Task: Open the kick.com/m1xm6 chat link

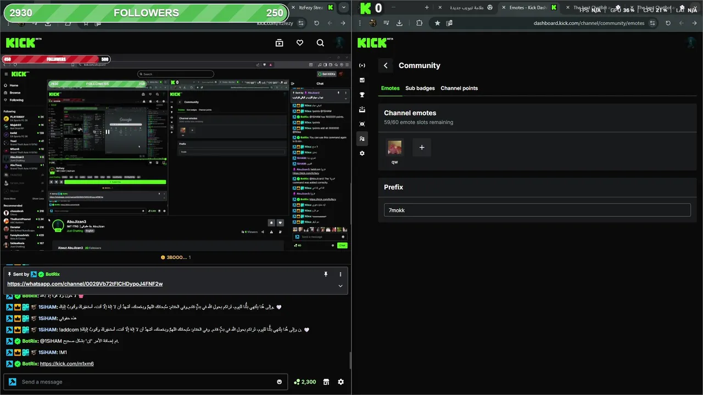Action: coord(67,364)
